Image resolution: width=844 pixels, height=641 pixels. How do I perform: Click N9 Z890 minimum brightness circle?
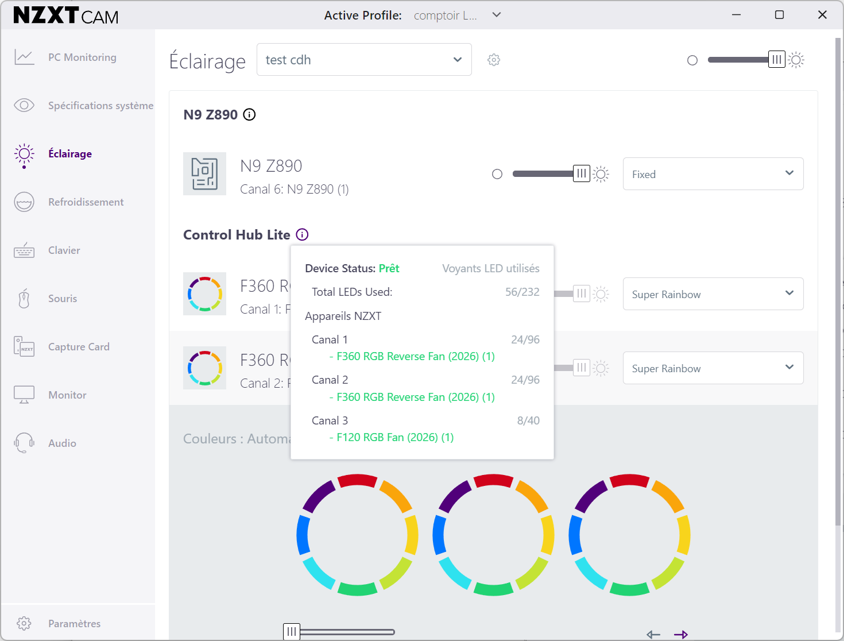pyautogui.click(x=497, y=174)
